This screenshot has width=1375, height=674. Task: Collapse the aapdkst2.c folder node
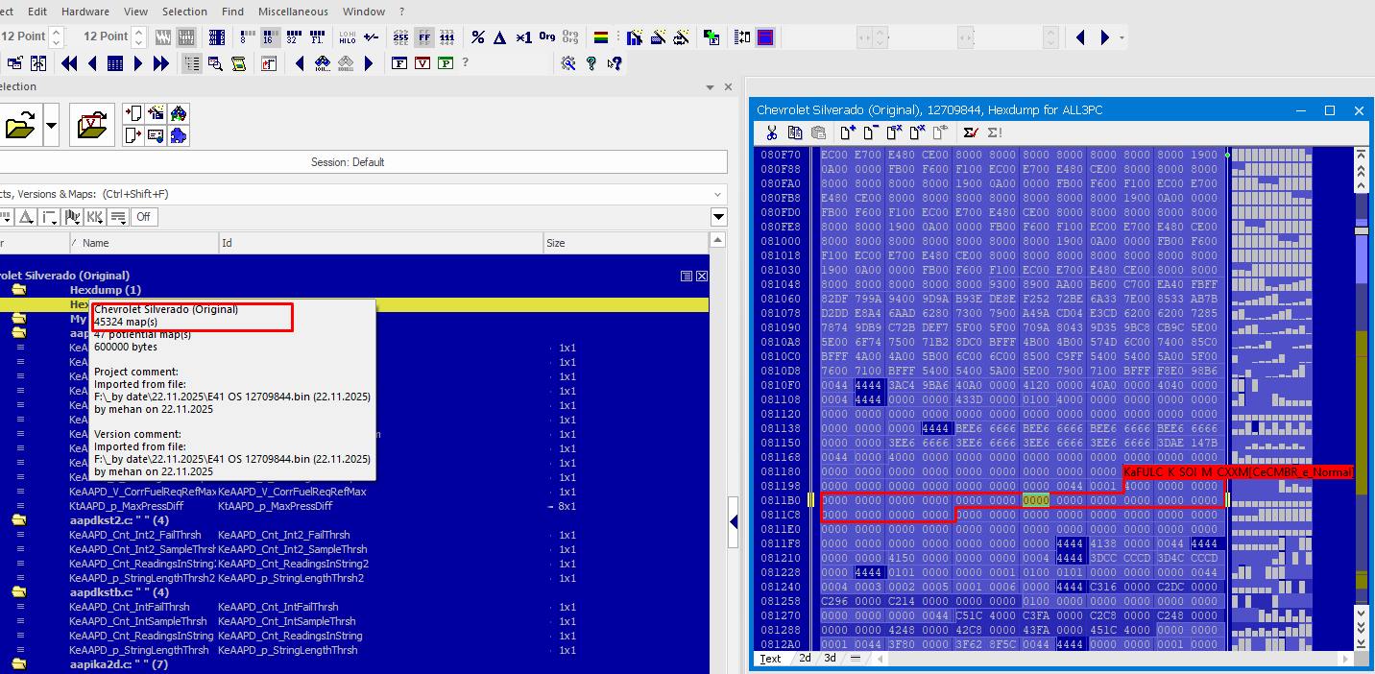point(19,520)
